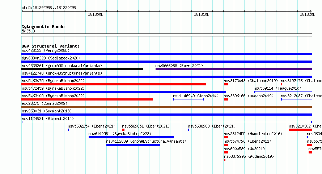The image size is (322, 174).
Task: Open the nsv5632254 (Ebert2021) label
Action: pyautogui.click(x=92, y=126)
